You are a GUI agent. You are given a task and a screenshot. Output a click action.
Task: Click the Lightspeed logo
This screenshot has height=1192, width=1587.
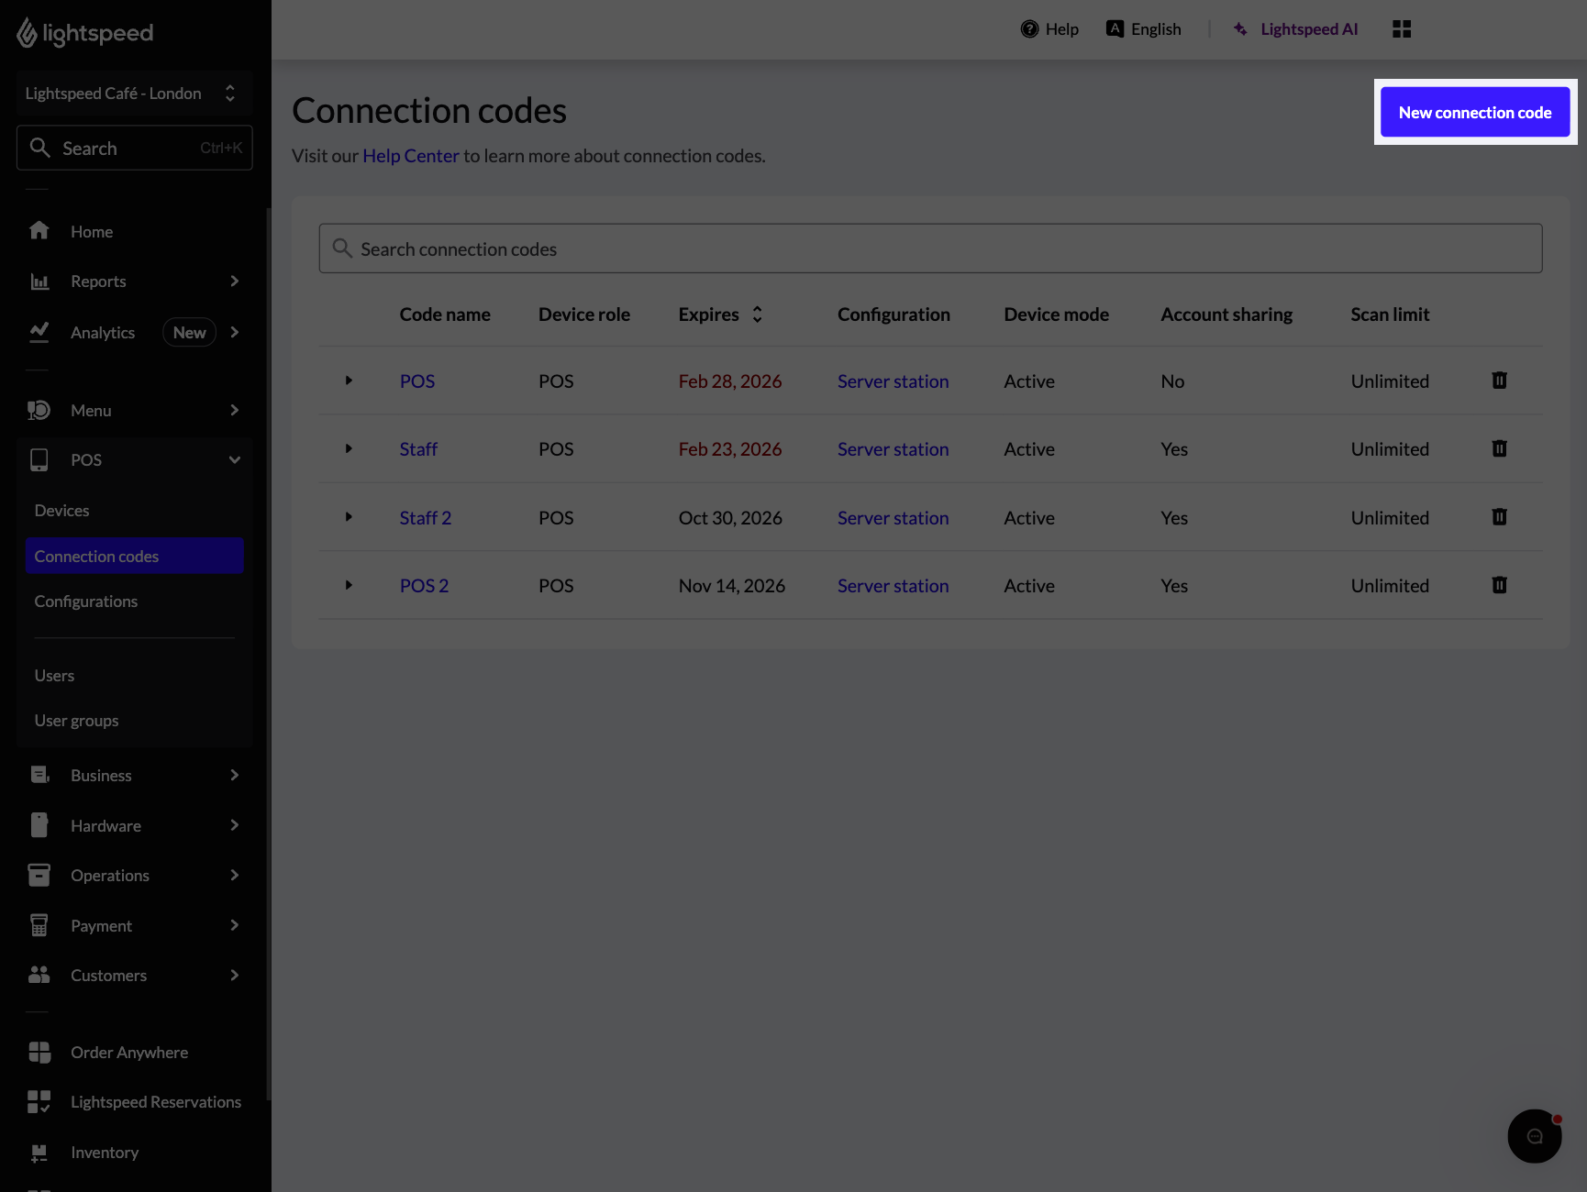(84, 33)
